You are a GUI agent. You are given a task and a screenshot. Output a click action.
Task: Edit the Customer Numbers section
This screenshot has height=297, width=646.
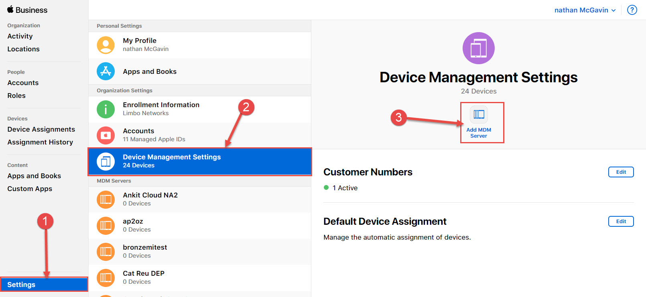621,172
